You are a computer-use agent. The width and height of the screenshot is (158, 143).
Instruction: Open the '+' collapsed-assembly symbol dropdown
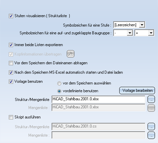[x=151, y=33]
